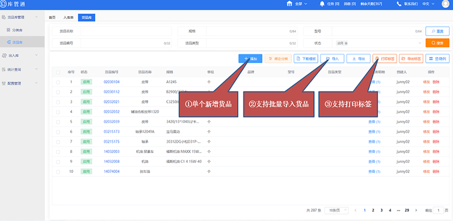This screenshot has width=453, height=221.
Task: Check the row for 02032039
Action: (x=58, y=122)
